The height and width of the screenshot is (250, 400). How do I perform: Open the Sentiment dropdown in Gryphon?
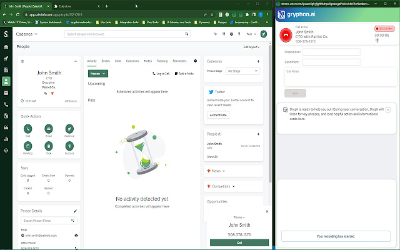click(x=331, y=62)
